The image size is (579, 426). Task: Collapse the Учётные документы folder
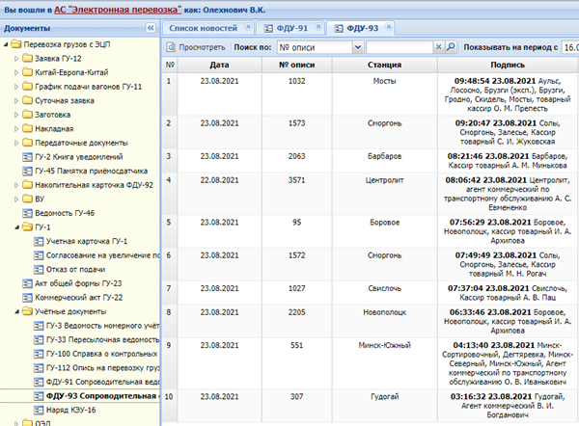tap(16, 312)
